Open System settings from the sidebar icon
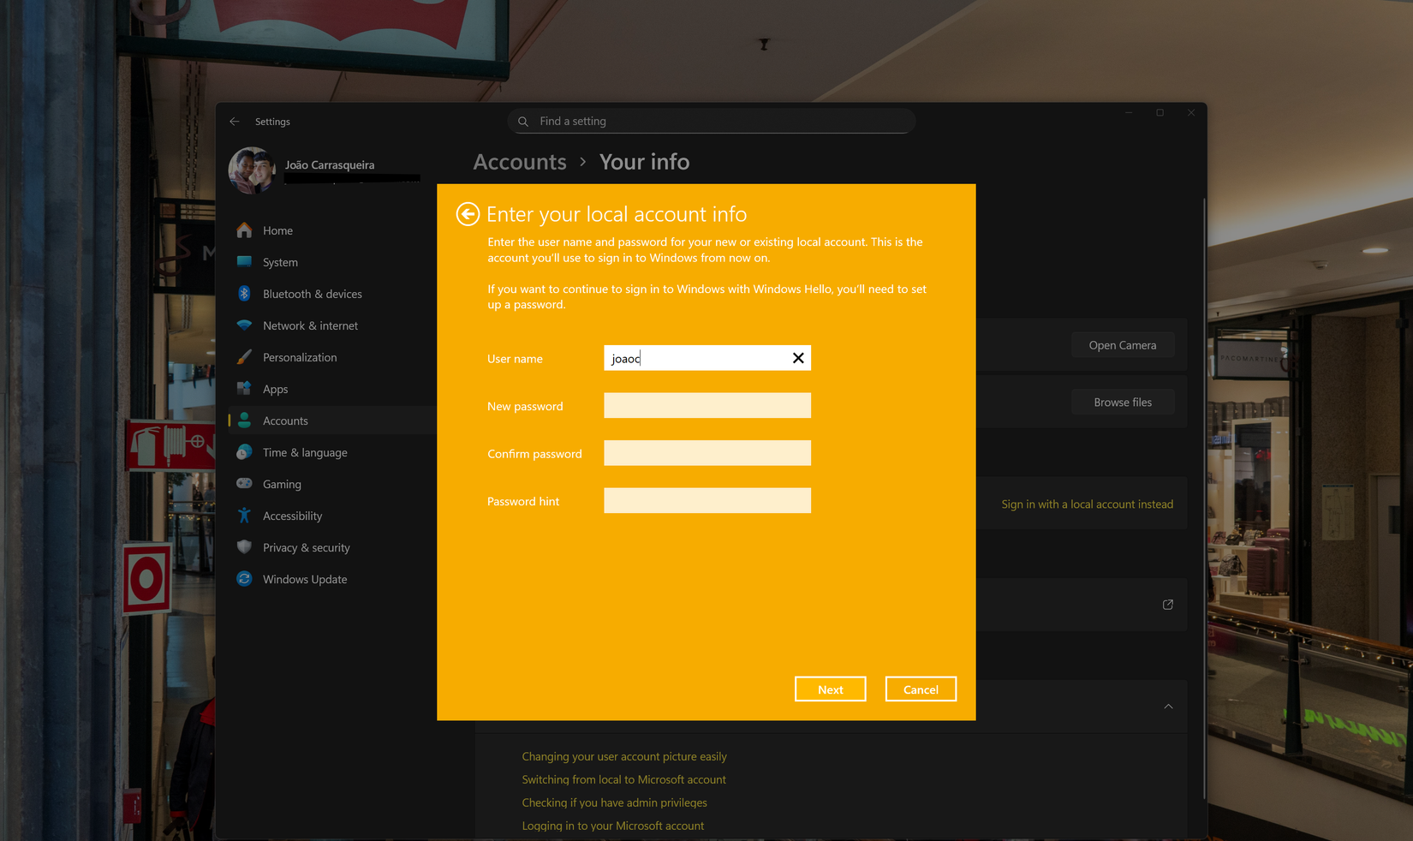The width and height of the screenshot is (1413, 841). click(x=245, y=262)
